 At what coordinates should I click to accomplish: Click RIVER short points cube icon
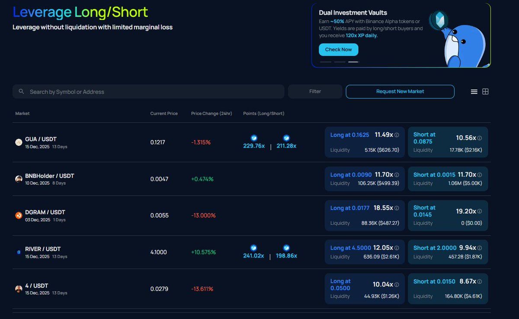click(x=286, y=248)
